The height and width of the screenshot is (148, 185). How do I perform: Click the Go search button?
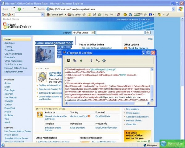tap(148, 33)
